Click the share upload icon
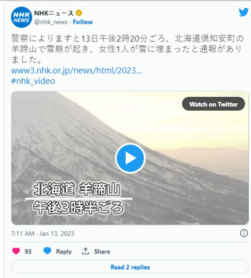The image size is (251, 278). pos(85,251)
